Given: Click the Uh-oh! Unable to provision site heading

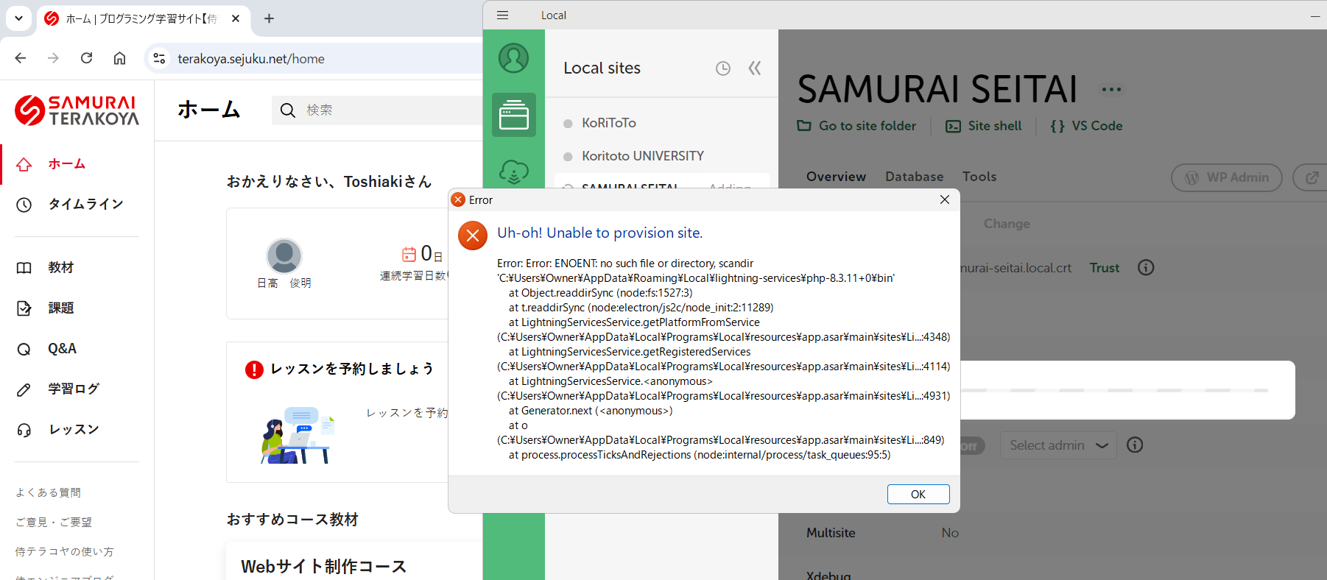Looking at the screenshot, I should pos(599,233).
